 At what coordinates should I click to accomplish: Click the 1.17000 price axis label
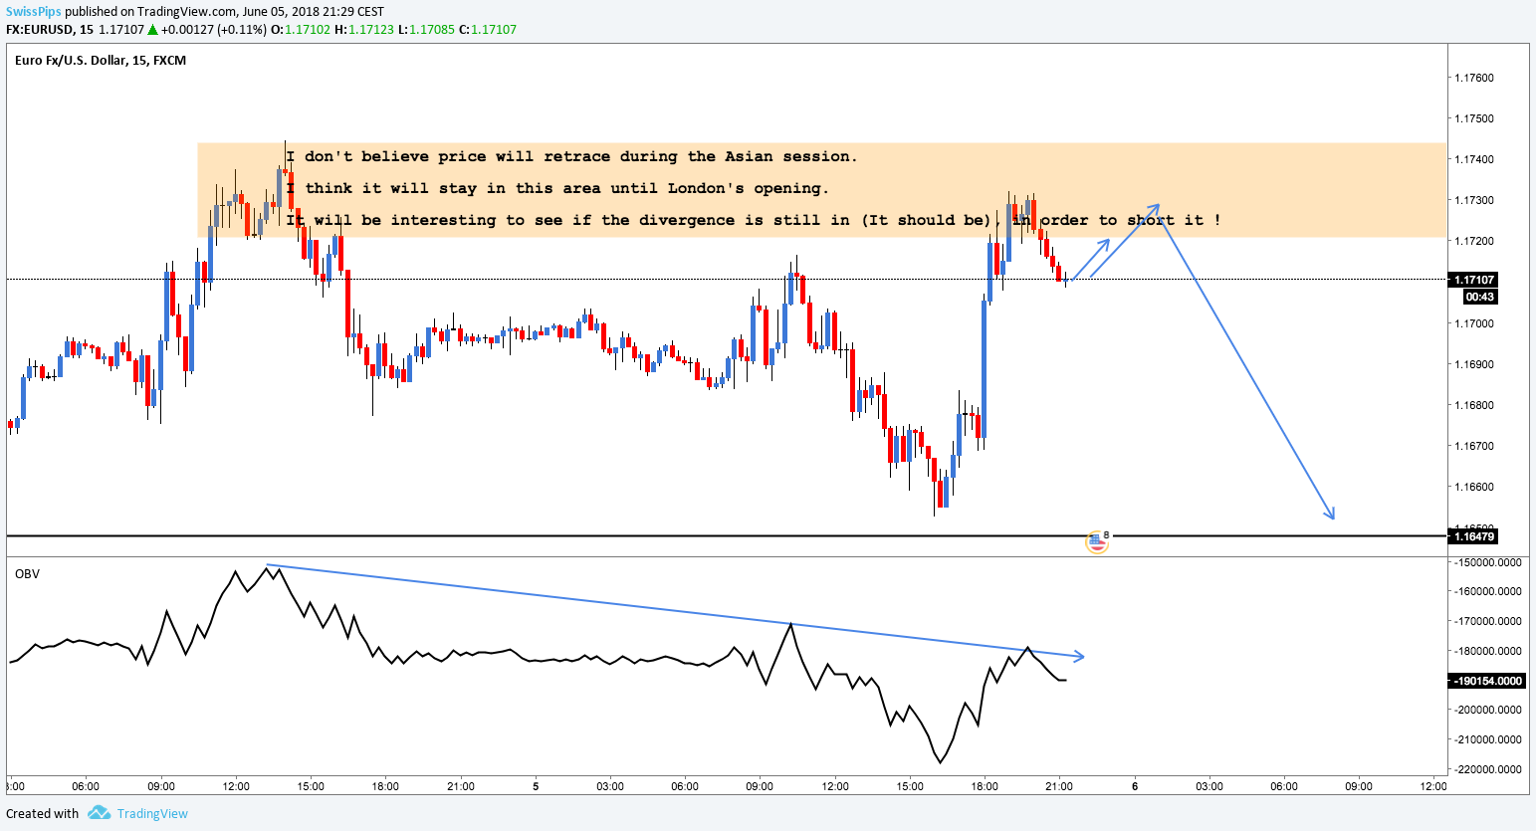pyautogui.click(x=1474, y=323)
